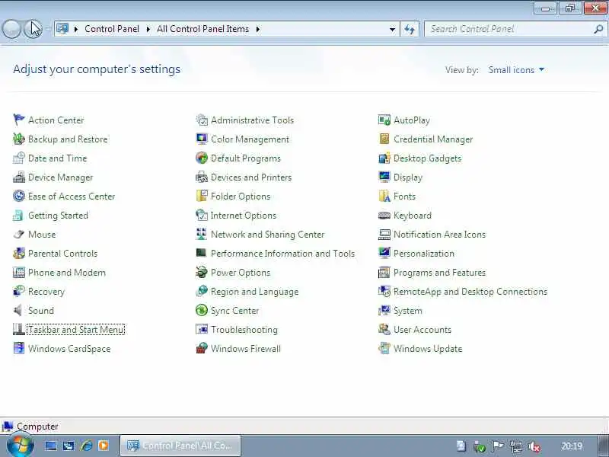Viewport: 609px width, 457px height.
Task: Click the Action Center flag in the tray
Action: [x=498, y=446]
